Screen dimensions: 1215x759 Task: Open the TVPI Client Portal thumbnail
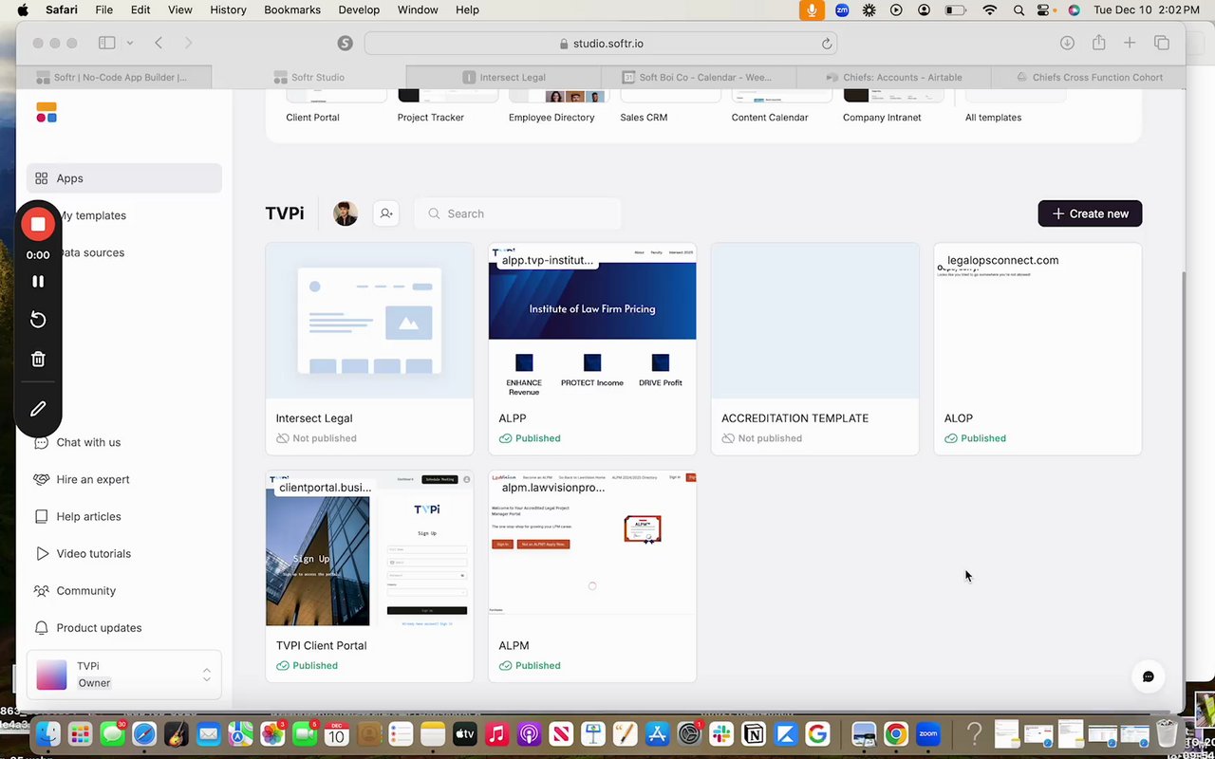point(369,548)
